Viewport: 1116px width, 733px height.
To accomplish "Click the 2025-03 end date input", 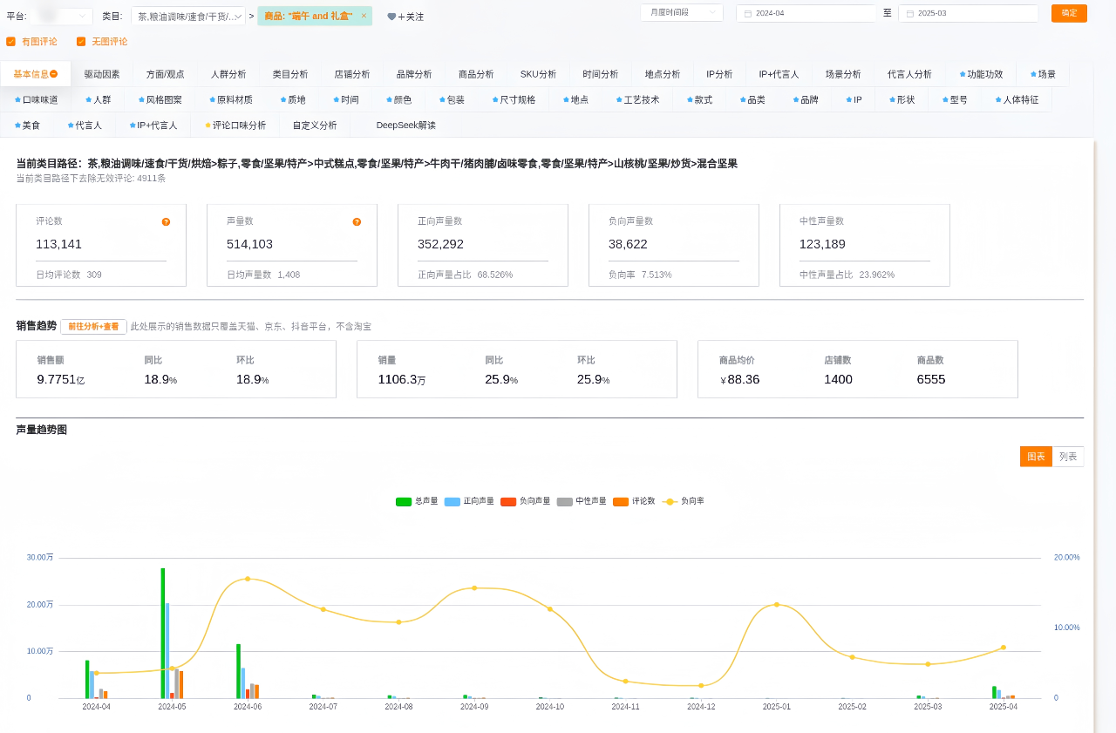I will coord(968,13).
